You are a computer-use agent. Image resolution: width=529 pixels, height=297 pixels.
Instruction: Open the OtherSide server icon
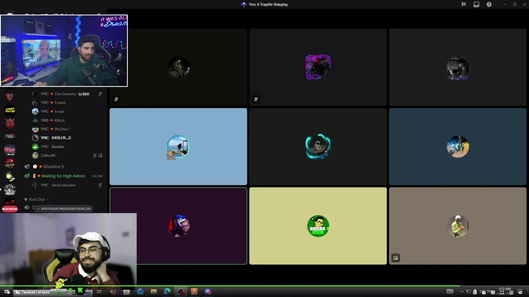[10, 163]
